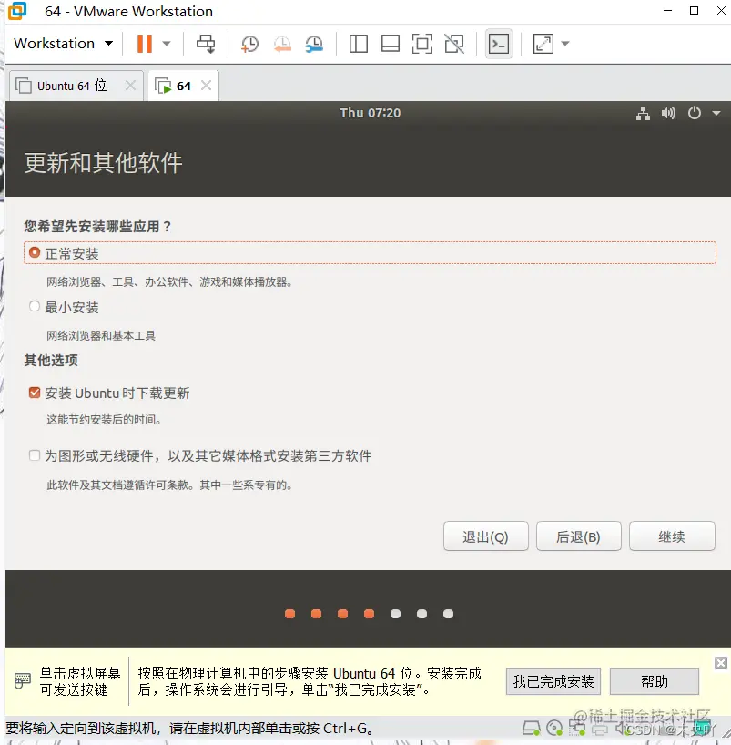The image size is (731, 745).
Task: Open the Workstation menu
Action: click(64, 43)
